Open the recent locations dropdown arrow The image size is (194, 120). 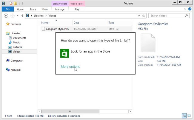(17, 16)
